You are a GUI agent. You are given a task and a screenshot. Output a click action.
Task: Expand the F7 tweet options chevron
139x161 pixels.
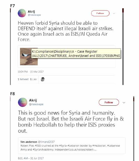(114, 13)
